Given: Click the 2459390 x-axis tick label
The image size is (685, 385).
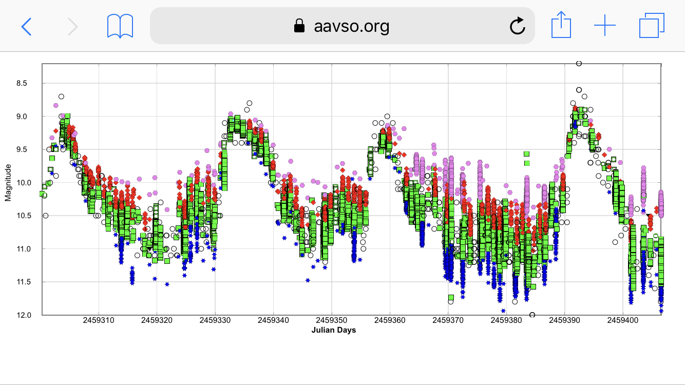Looking at the screenshot, I should click(x=564, y=320).
